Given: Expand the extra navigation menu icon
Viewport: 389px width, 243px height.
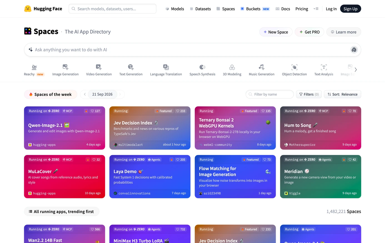Looking at the screenshot, I should [x=316, y=9].
